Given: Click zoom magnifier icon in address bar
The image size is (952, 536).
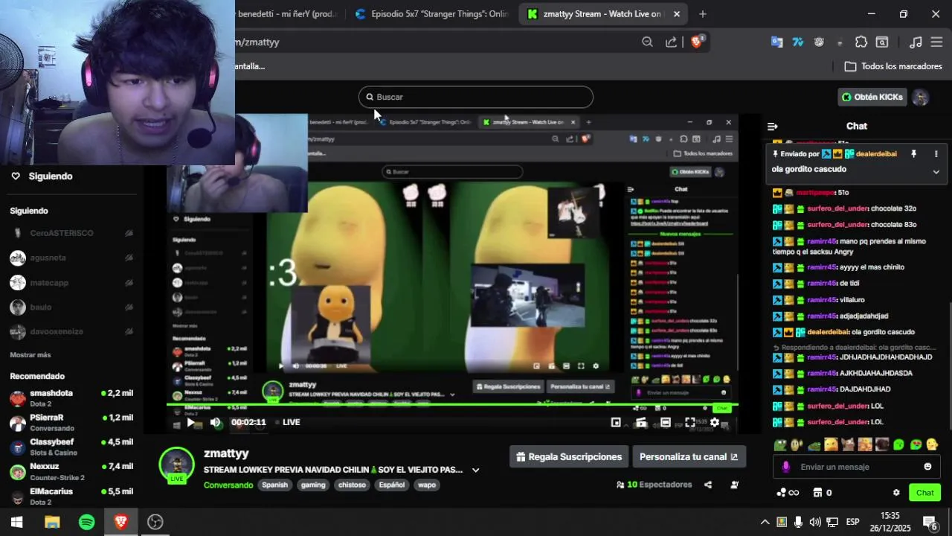Looking at the screenshot, I should point(647,42).
